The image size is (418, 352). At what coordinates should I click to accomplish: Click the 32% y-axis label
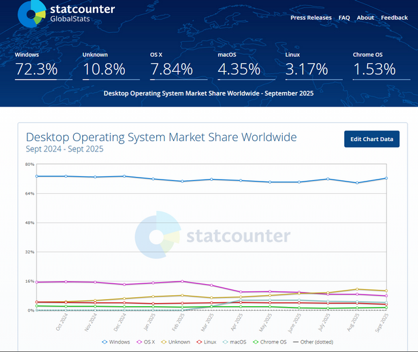30,252
